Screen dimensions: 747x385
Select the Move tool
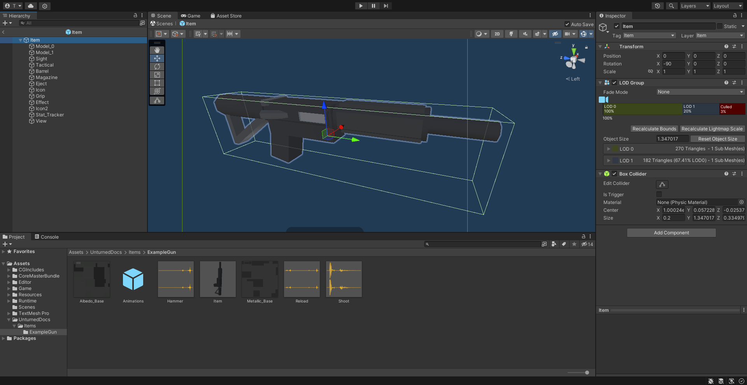(157, 58)
